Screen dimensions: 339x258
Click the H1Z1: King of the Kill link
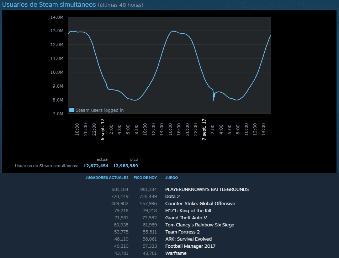pos(188,211)
